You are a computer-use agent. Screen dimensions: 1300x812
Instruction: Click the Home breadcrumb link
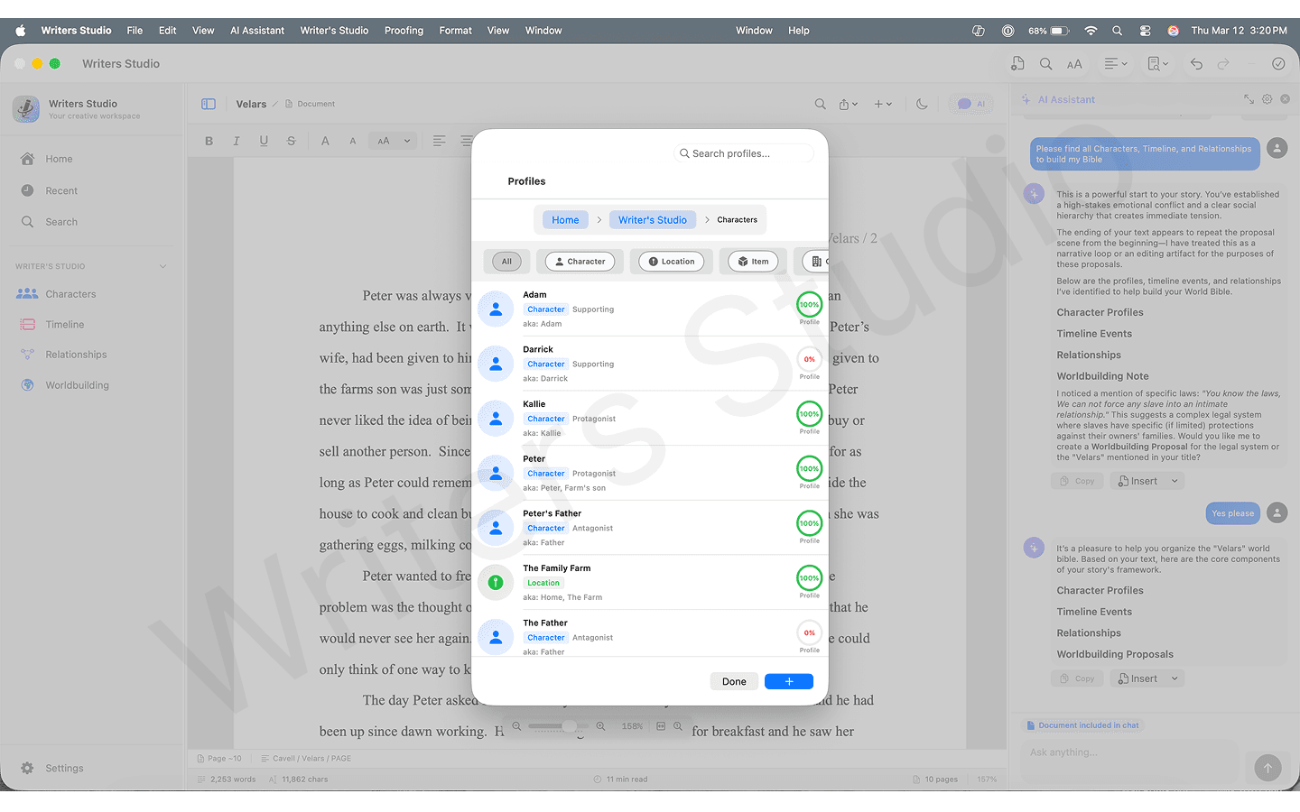pos(565,220)
